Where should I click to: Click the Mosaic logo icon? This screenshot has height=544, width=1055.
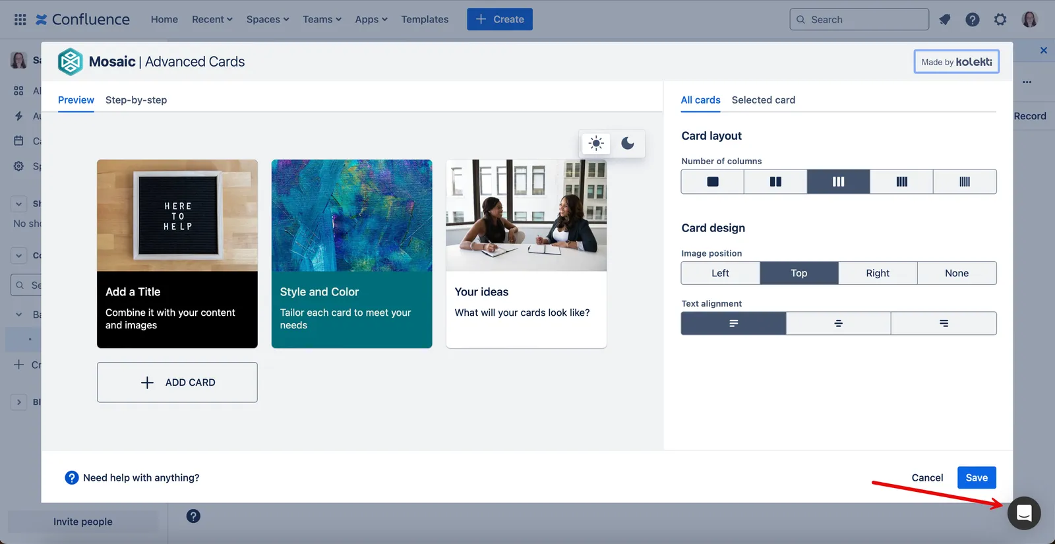(71, 62)
